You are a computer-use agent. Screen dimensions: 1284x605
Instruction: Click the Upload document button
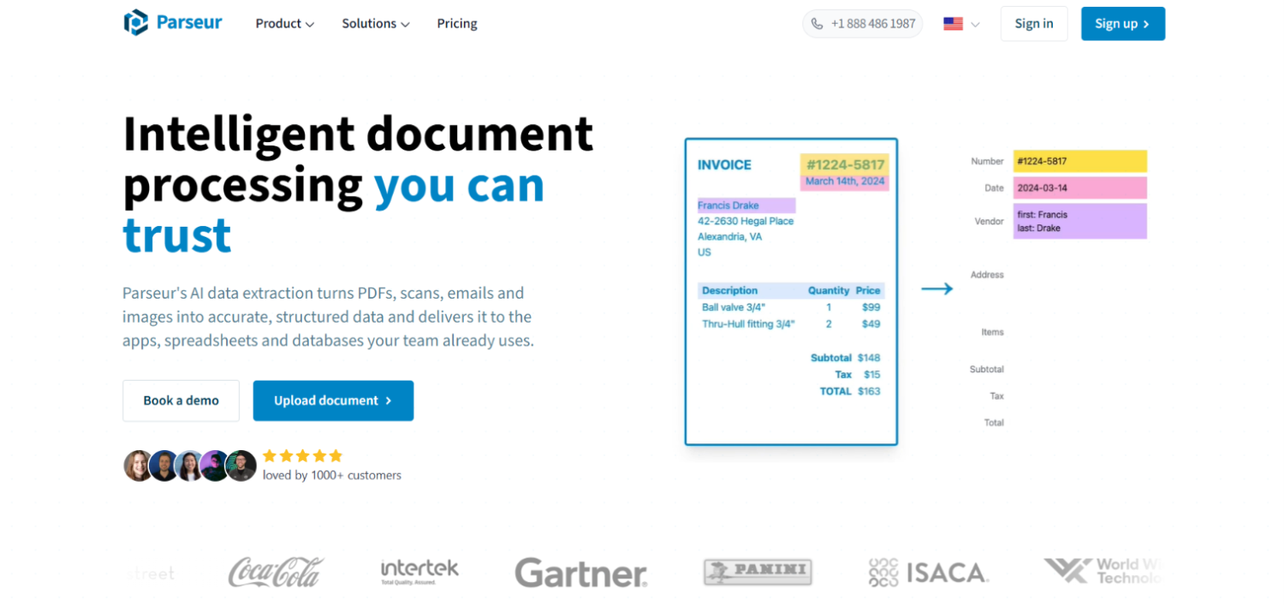coord(333,400)
